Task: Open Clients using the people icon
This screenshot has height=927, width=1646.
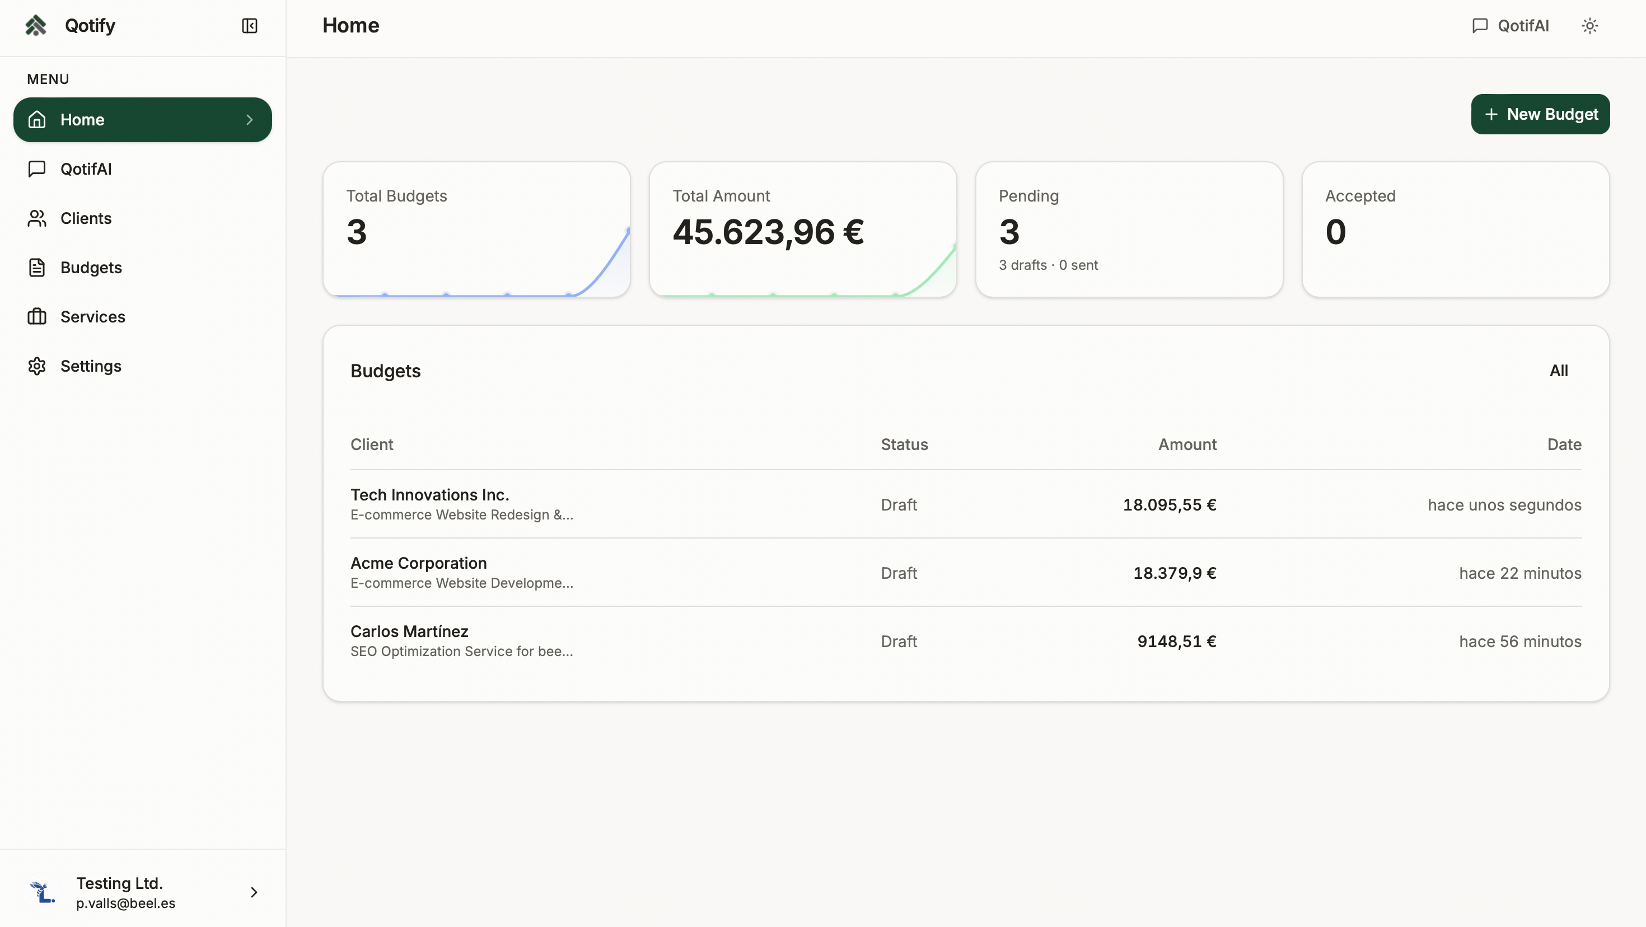Action: coord(36,218)
